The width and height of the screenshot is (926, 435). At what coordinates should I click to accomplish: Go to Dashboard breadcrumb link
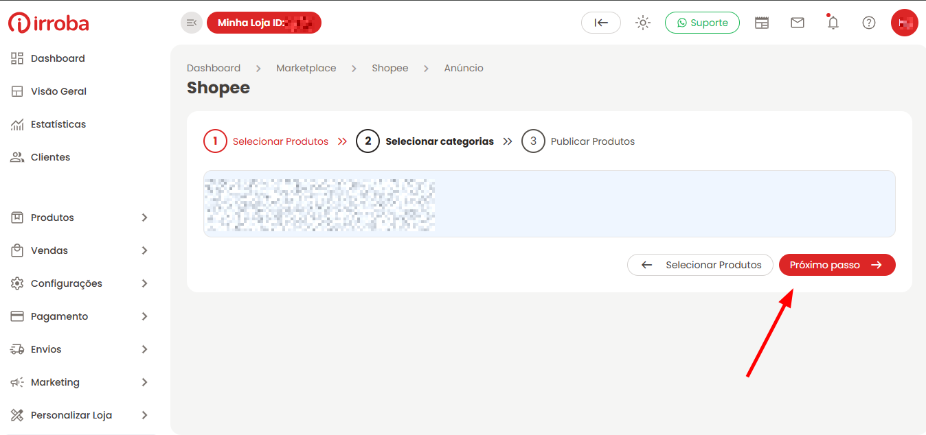click(x=214, y=68)
